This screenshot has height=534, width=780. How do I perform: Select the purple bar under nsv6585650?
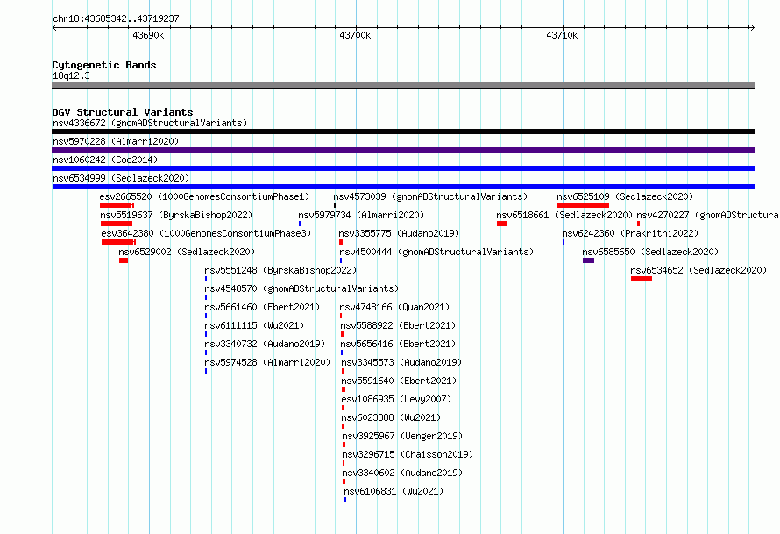588,260
